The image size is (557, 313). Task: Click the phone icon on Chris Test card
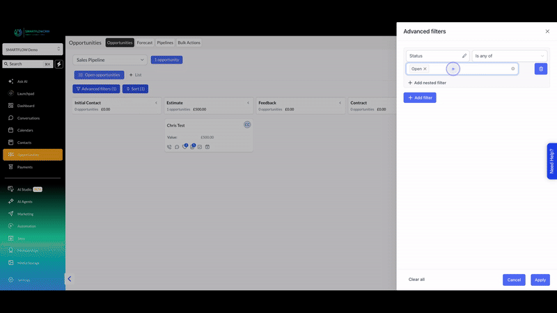click(x=169, y=147)
